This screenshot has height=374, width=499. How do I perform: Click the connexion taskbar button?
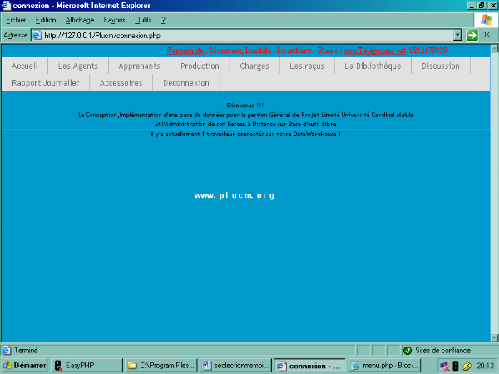click(x=309, y=366)
